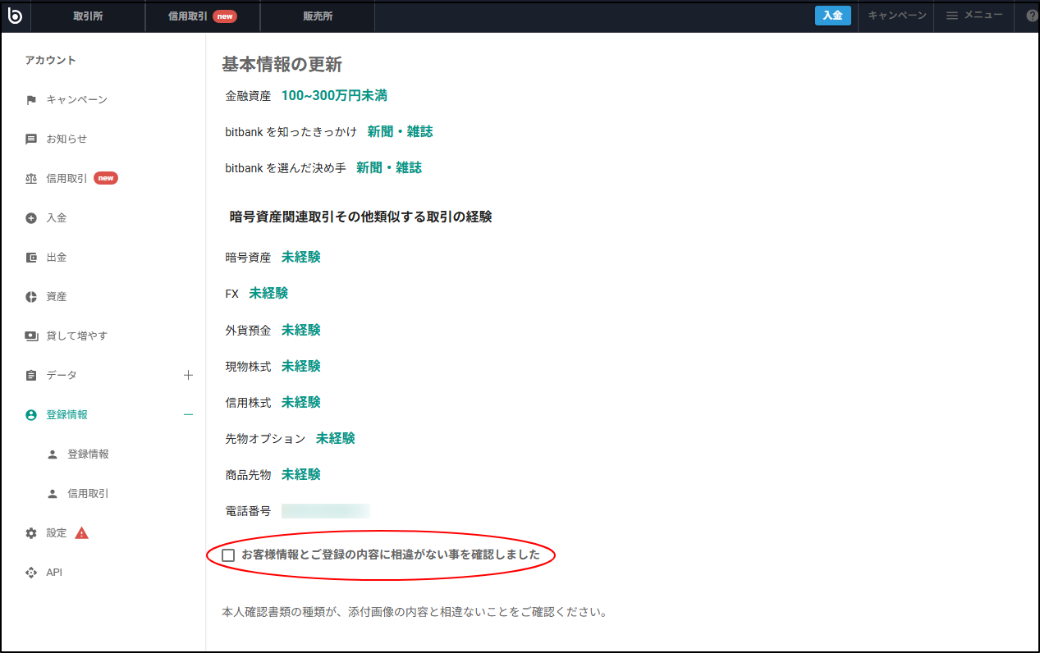Click the 設定 gear icon
The image size is (1040, 653).
31,533
